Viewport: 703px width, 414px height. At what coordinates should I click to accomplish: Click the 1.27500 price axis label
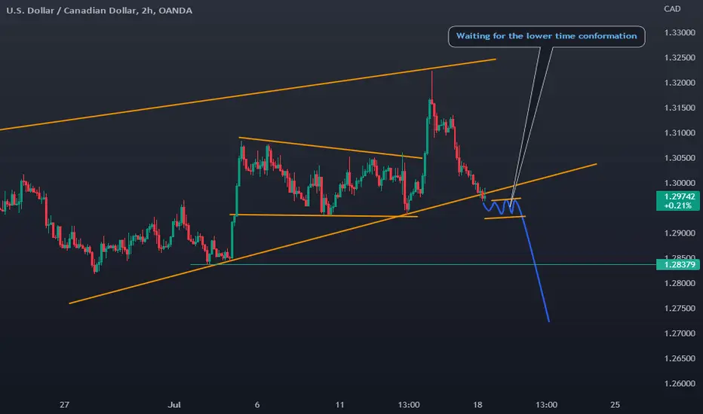click(x=679, y=309)
